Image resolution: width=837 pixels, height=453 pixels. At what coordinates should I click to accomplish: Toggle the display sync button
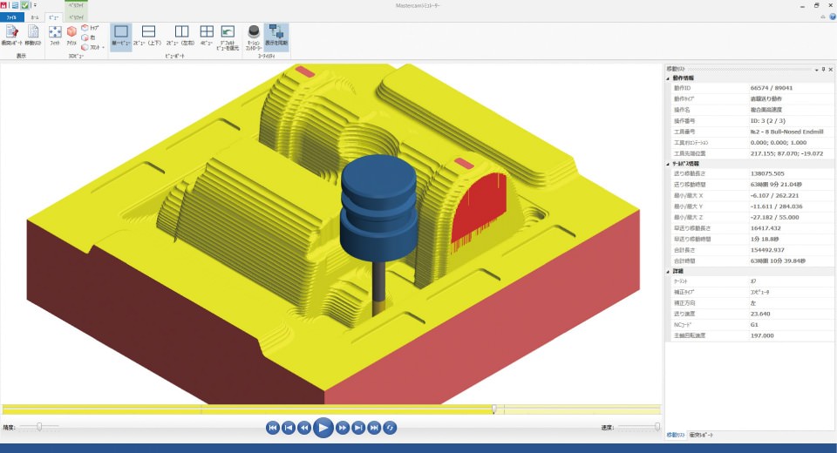tap(276, 32)
